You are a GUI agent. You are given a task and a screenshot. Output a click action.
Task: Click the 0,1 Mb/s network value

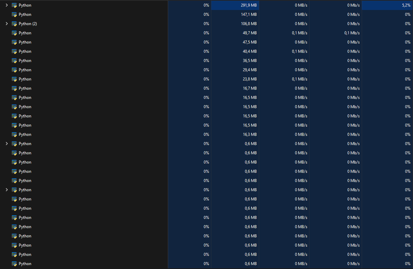click(x=352, y=33)
